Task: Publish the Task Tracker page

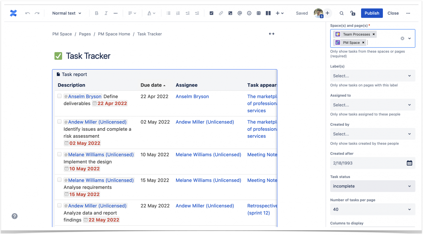Action: point(372,13)
